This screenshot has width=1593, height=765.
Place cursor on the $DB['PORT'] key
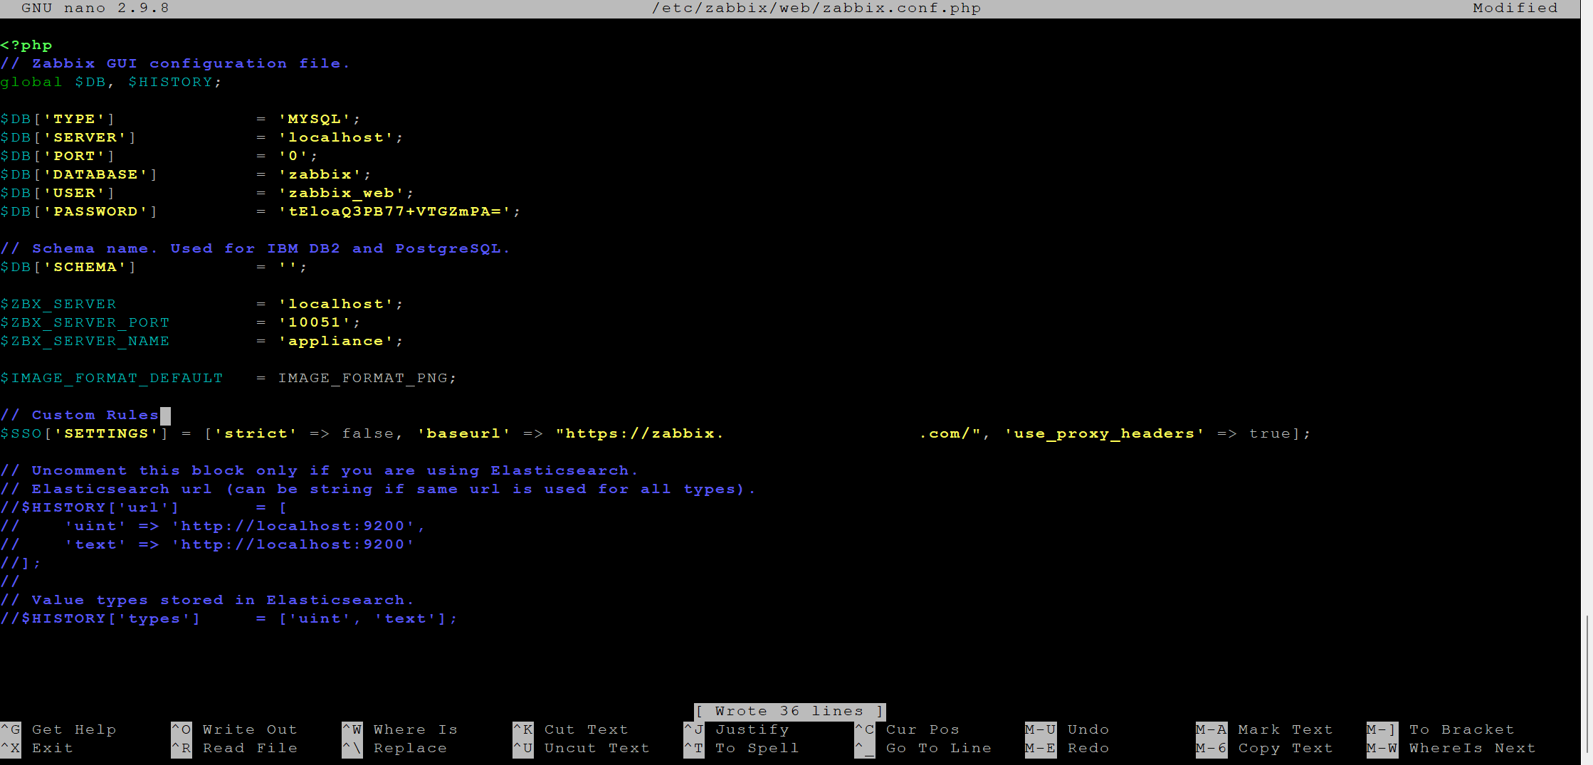[x=58, y=156]
